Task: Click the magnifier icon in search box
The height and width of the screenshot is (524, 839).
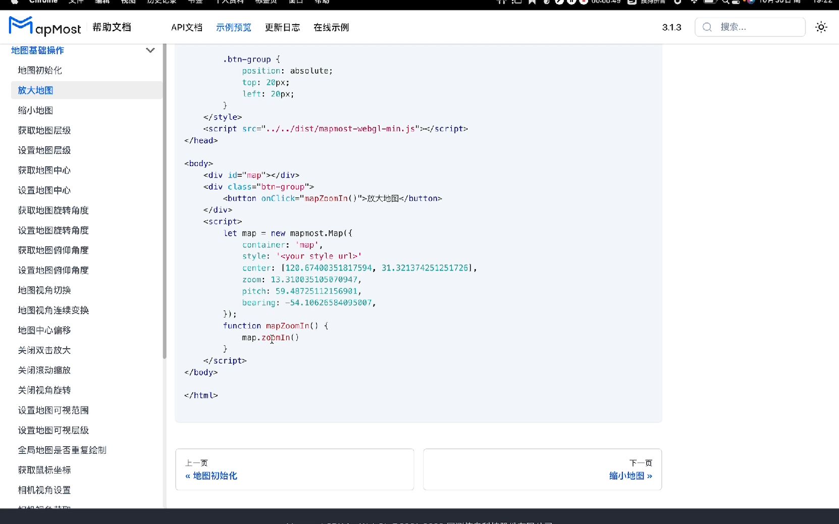Action: pos(707,27)
